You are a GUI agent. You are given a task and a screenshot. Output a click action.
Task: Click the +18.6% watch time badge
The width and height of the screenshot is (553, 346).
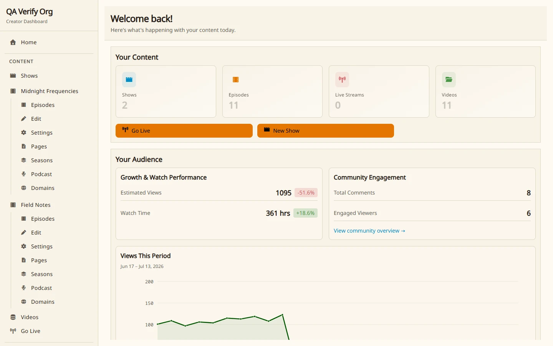[x=305, y=213]
